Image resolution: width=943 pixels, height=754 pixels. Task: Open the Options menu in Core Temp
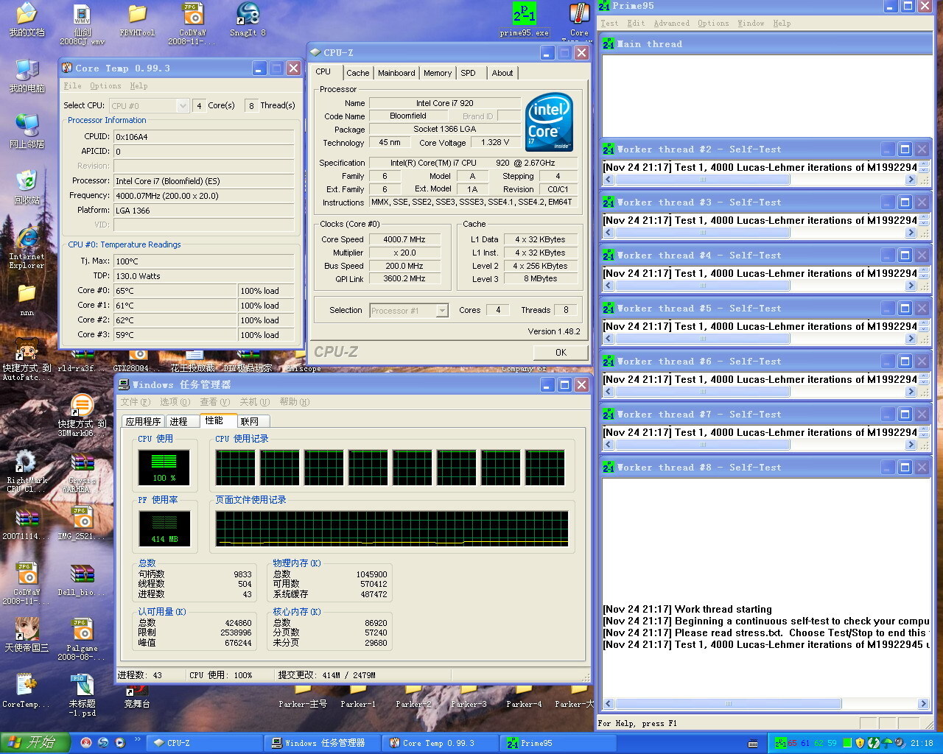point(105,86)
